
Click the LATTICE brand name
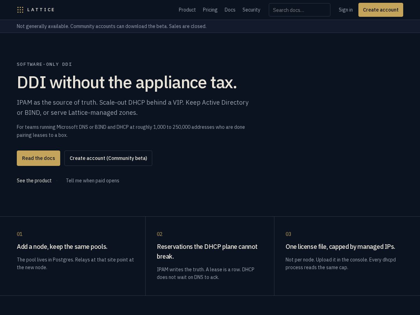coord(41,10)
